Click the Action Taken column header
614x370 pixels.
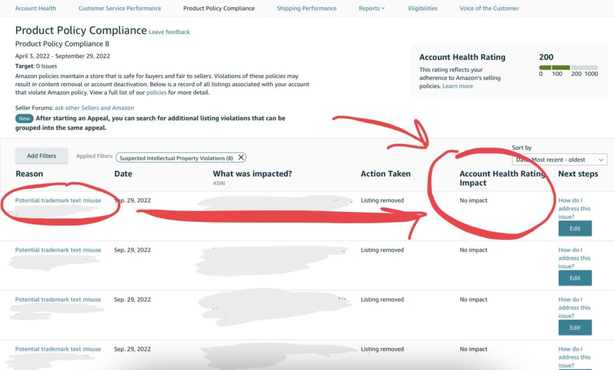click(x=386, y=174)
